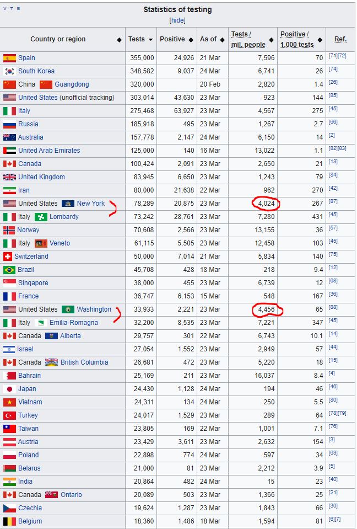Click the South Korea flag icon

pyautogui.click(x=9, y=71)
